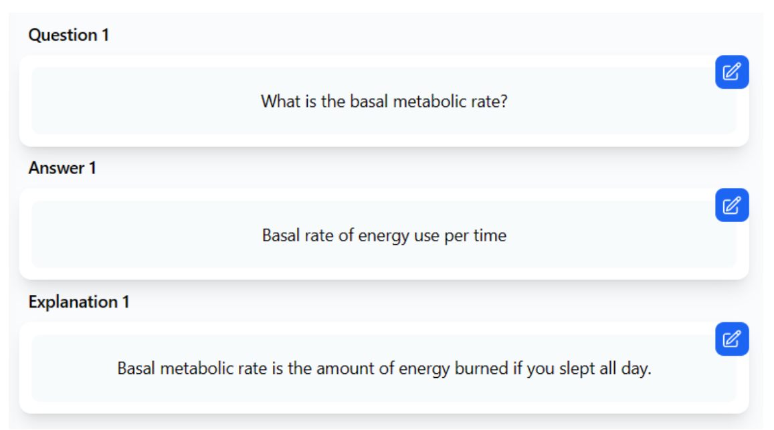
Task: Use blue edit icon on the slept-all-day explanation
Action: coord(732,339)
